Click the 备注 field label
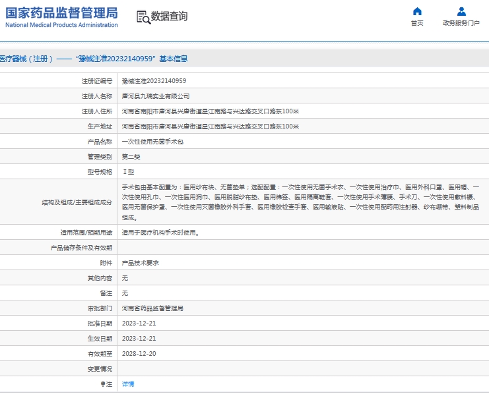 coord(106,293)
